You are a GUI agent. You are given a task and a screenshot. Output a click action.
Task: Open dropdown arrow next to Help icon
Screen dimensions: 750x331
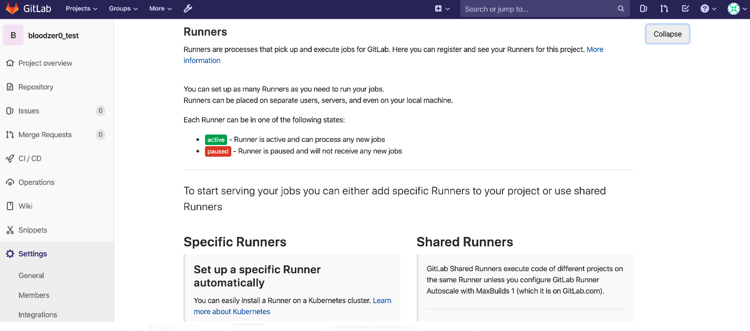click(x=715, y=9)
